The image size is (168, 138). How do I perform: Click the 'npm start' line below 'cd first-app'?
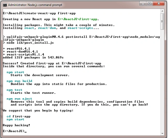[16, 119]
